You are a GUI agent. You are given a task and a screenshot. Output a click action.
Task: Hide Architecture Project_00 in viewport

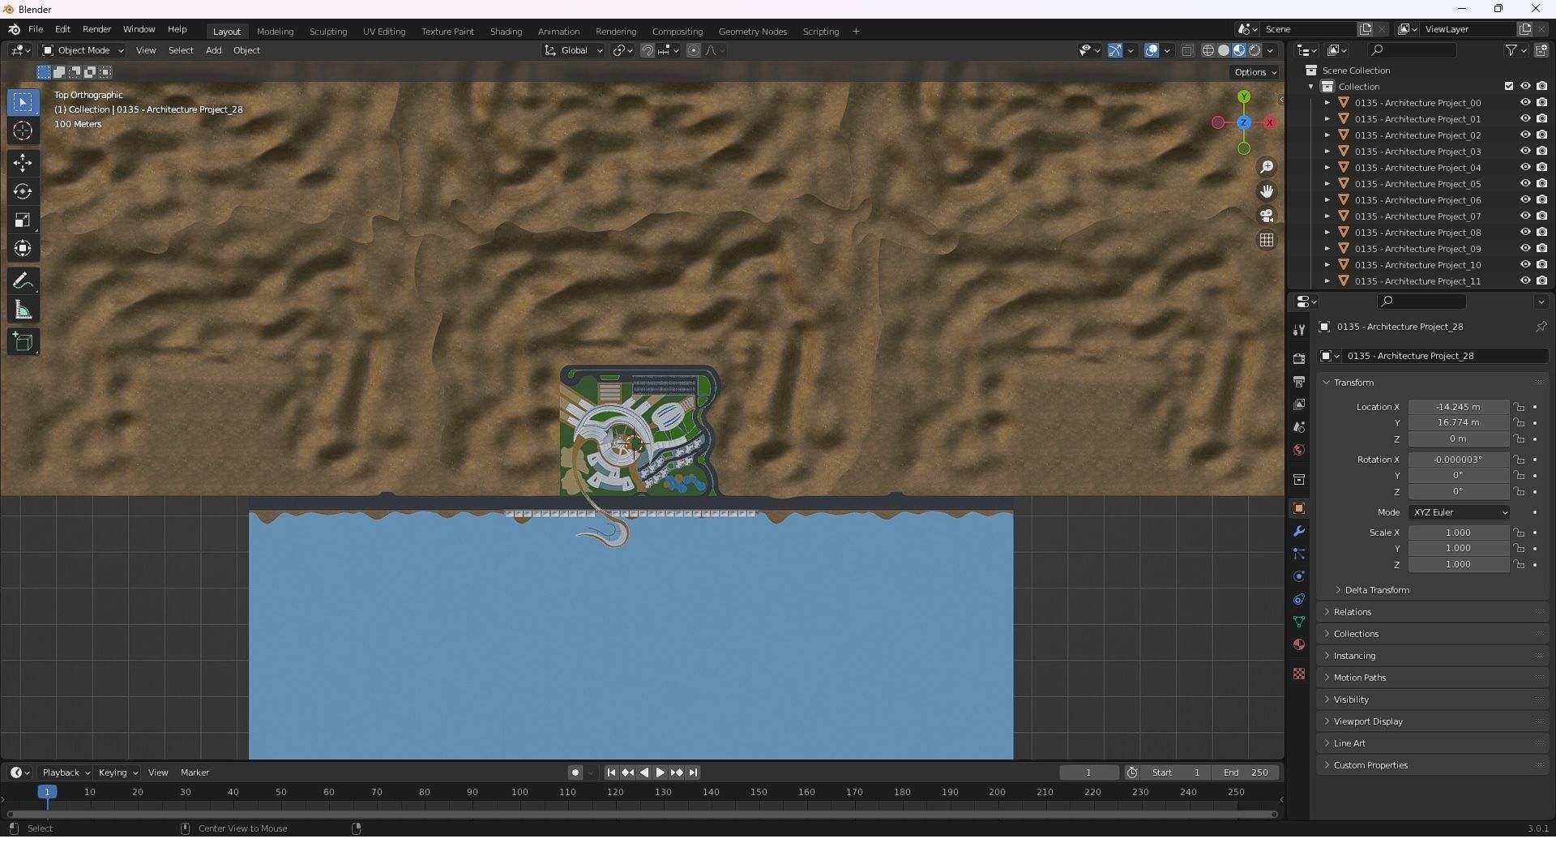[x=1525, y=103]
